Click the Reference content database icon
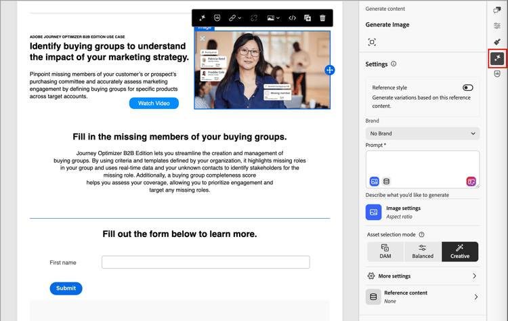The width and height of the screenshot is (508, 321). click(373, 297)
